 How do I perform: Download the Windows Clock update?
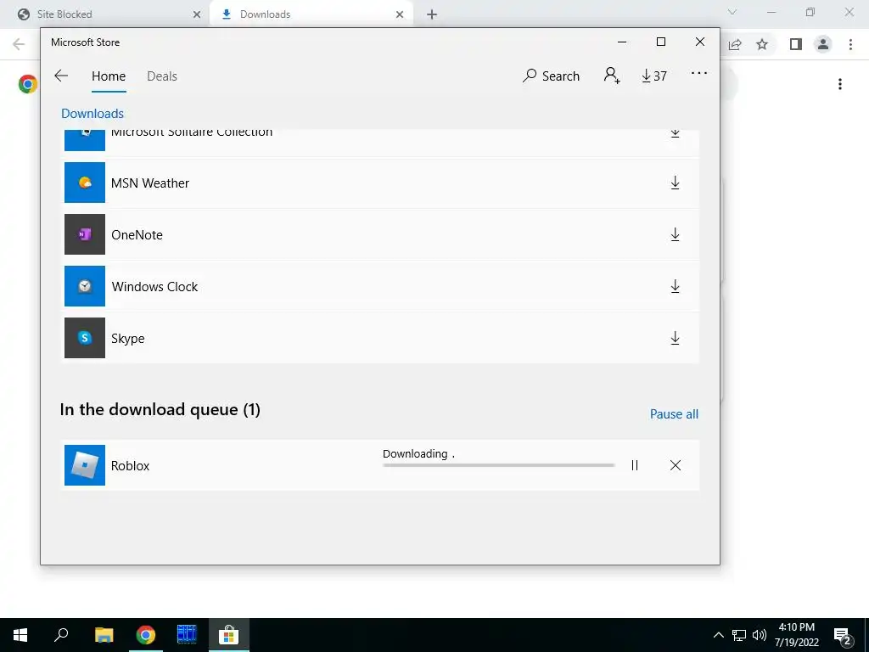675,287
